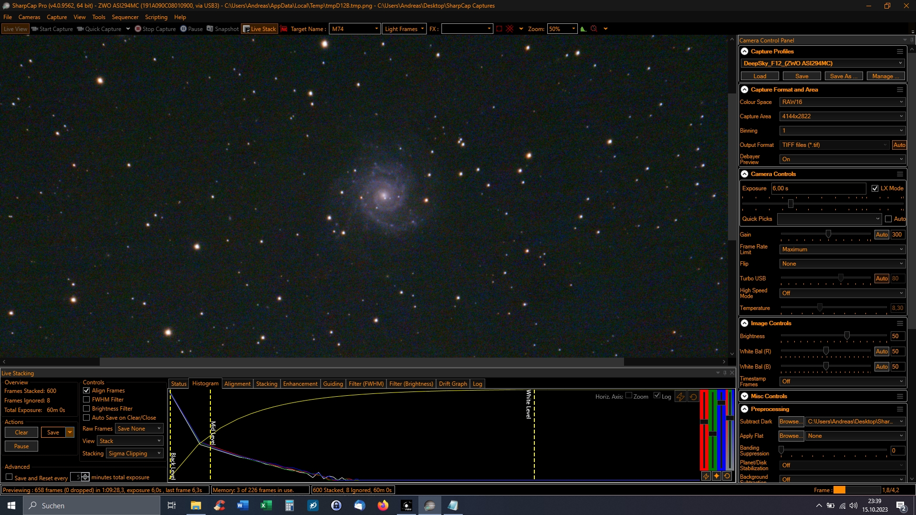
Task: Open the Image Controls hamburger menu
Action: [900, 323]
